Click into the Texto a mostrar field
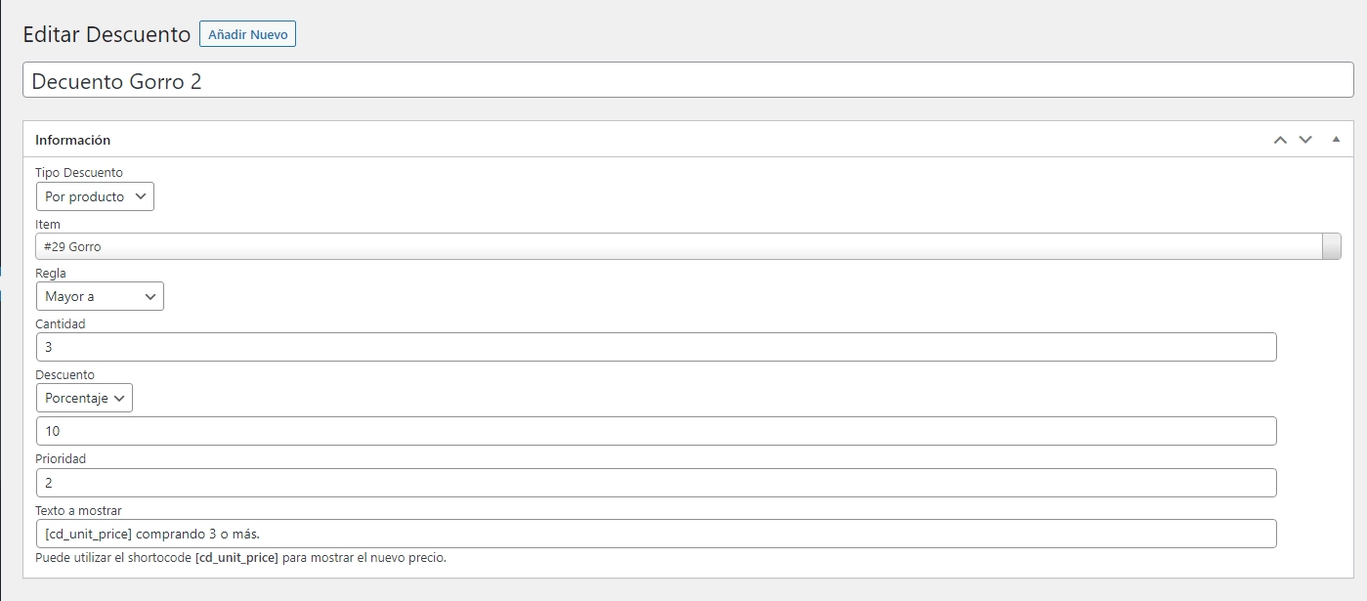The height and width of the screenshot is (601, 1367). pos(655,534)
